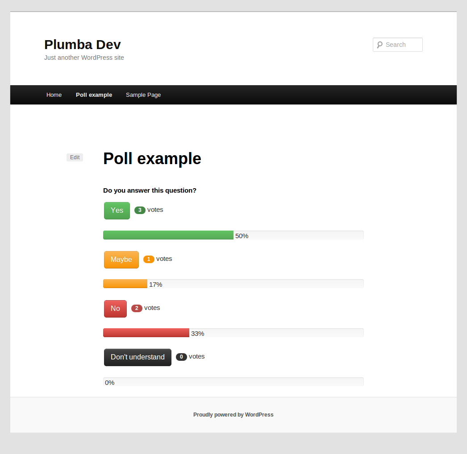Image resolution: width=467 pixels, height=454 pixels.
Task: Focus the Search input field
Action: [x=398, y=45]
